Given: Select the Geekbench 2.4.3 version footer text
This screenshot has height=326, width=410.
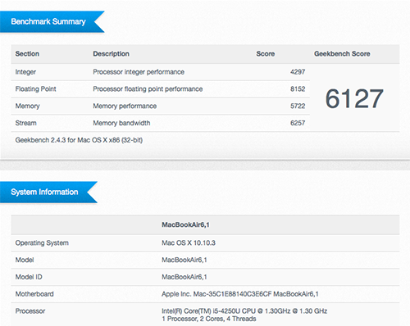Looking at the screenshot, I should coord(79,140).
